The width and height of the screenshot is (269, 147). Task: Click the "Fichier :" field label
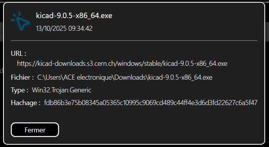pyautogui.click(x=22, y=77)
